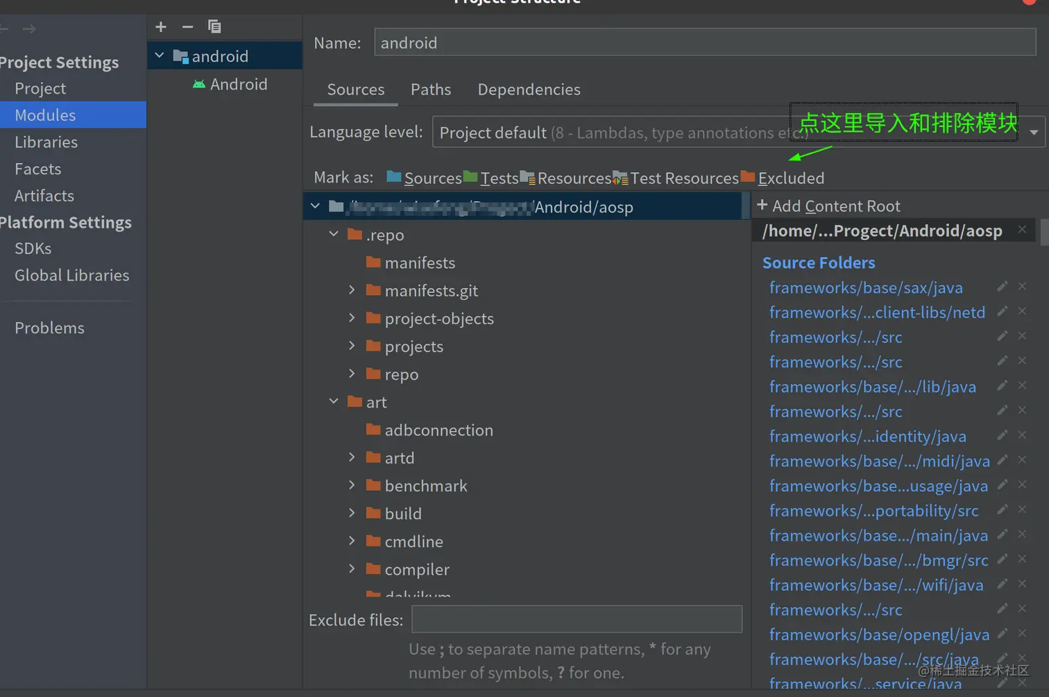Screen dimensions: 1049x697
Task: Edit properties of frameworks/base/sax/java source folder
Action: click(x=1002, y=286)
